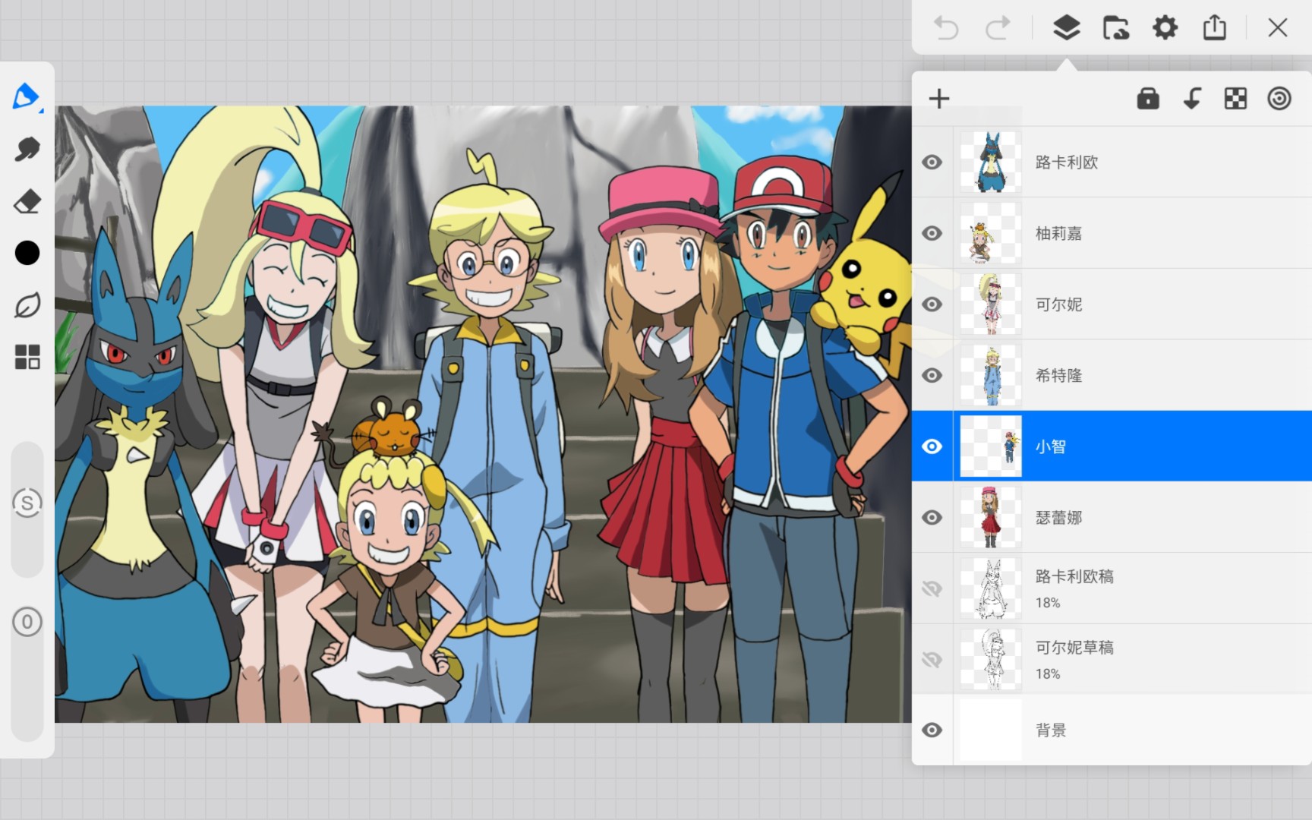Select the 瑟蕾娜 layer thumbnail
1312x820 pixels.
pyautogui.click(x=991, y=518)
